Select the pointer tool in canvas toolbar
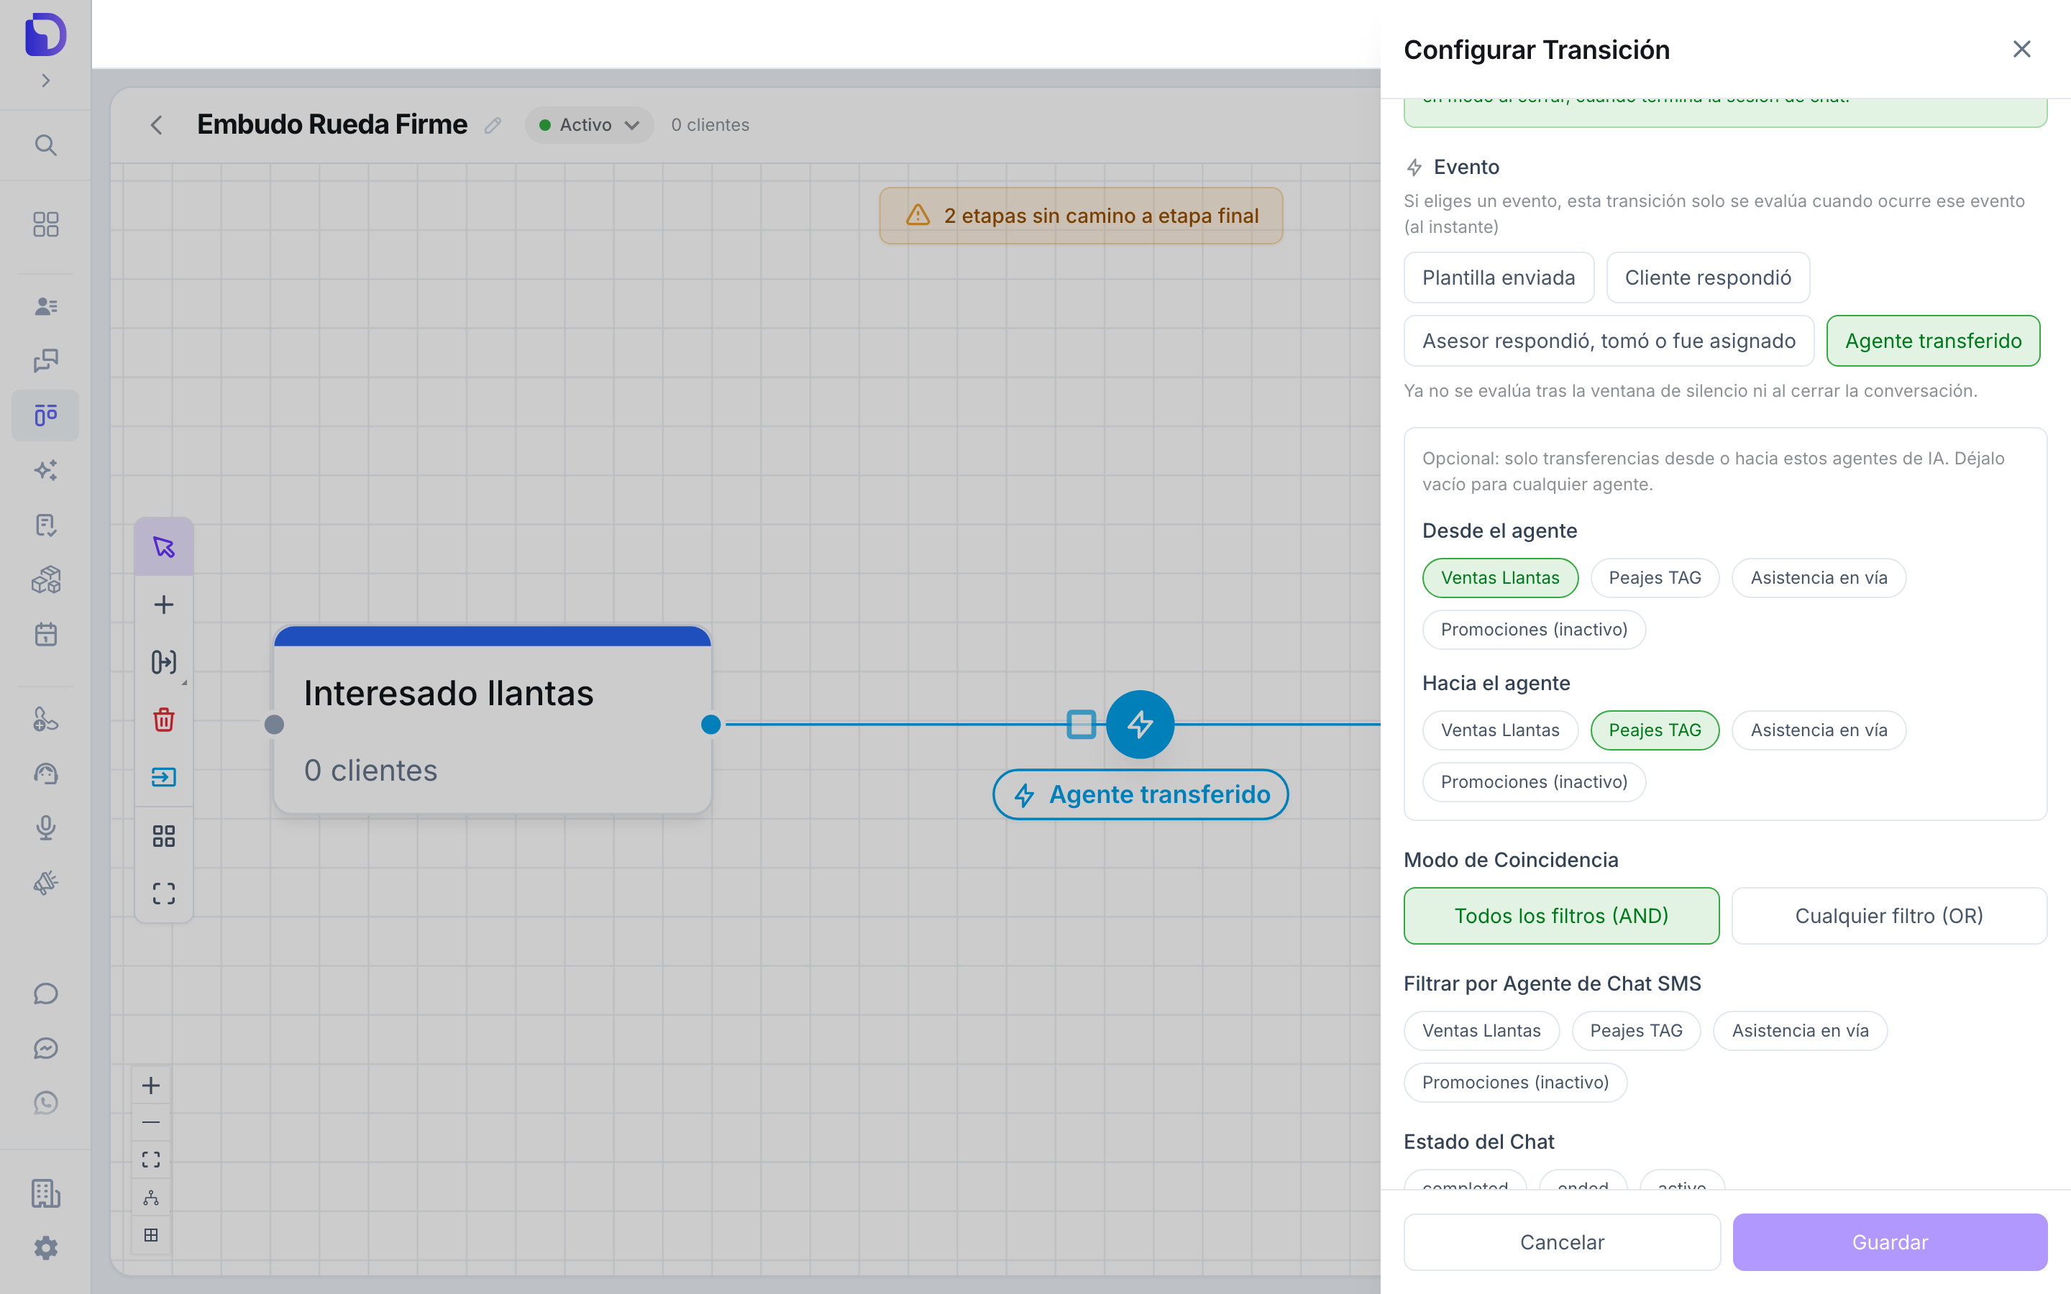Viewport: 2071px width, 1294px height. (163, 547)
